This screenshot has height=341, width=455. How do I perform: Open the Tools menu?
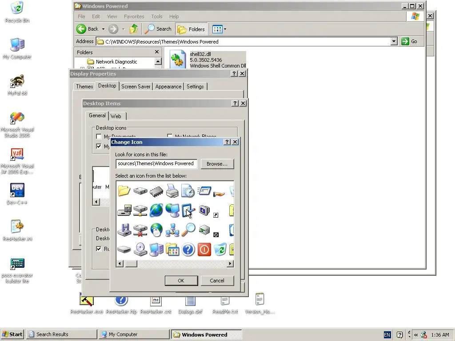coord(157,16)
